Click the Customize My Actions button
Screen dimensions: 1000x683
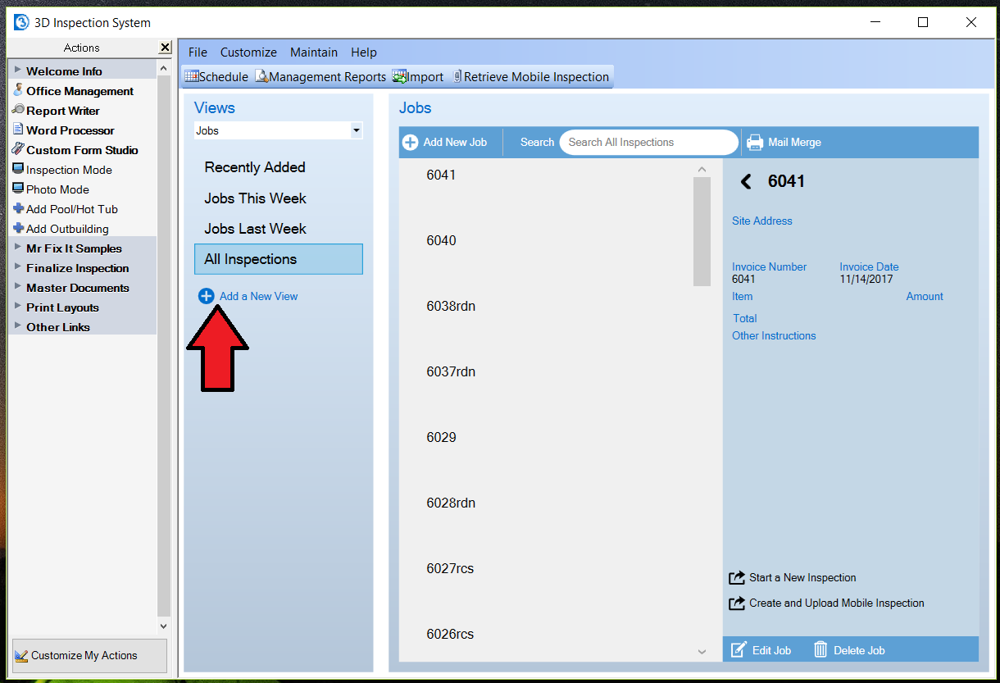[x=90, y=656]
